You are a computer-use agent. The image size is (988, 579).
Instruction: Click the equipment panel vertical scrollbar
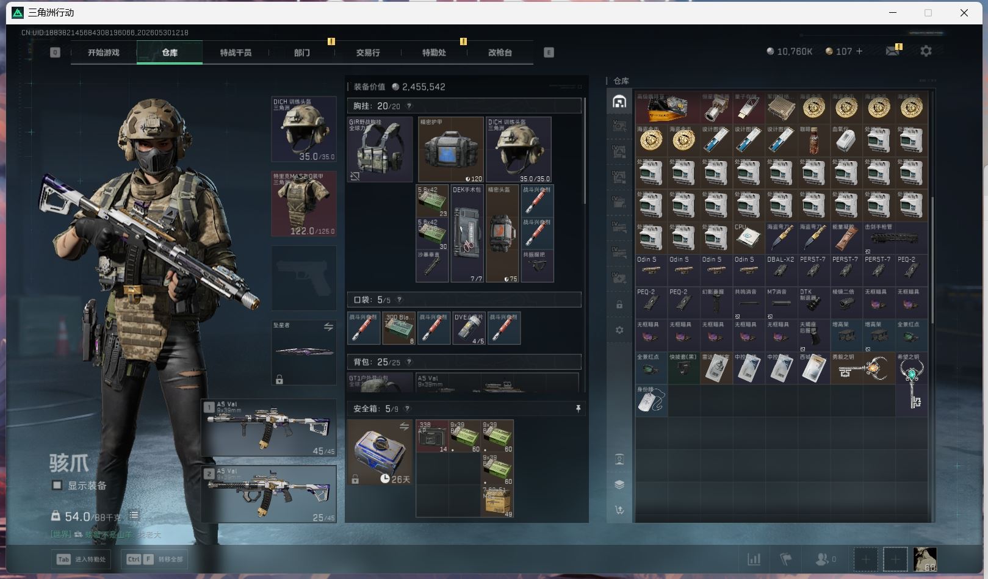[x=585, y=149]
